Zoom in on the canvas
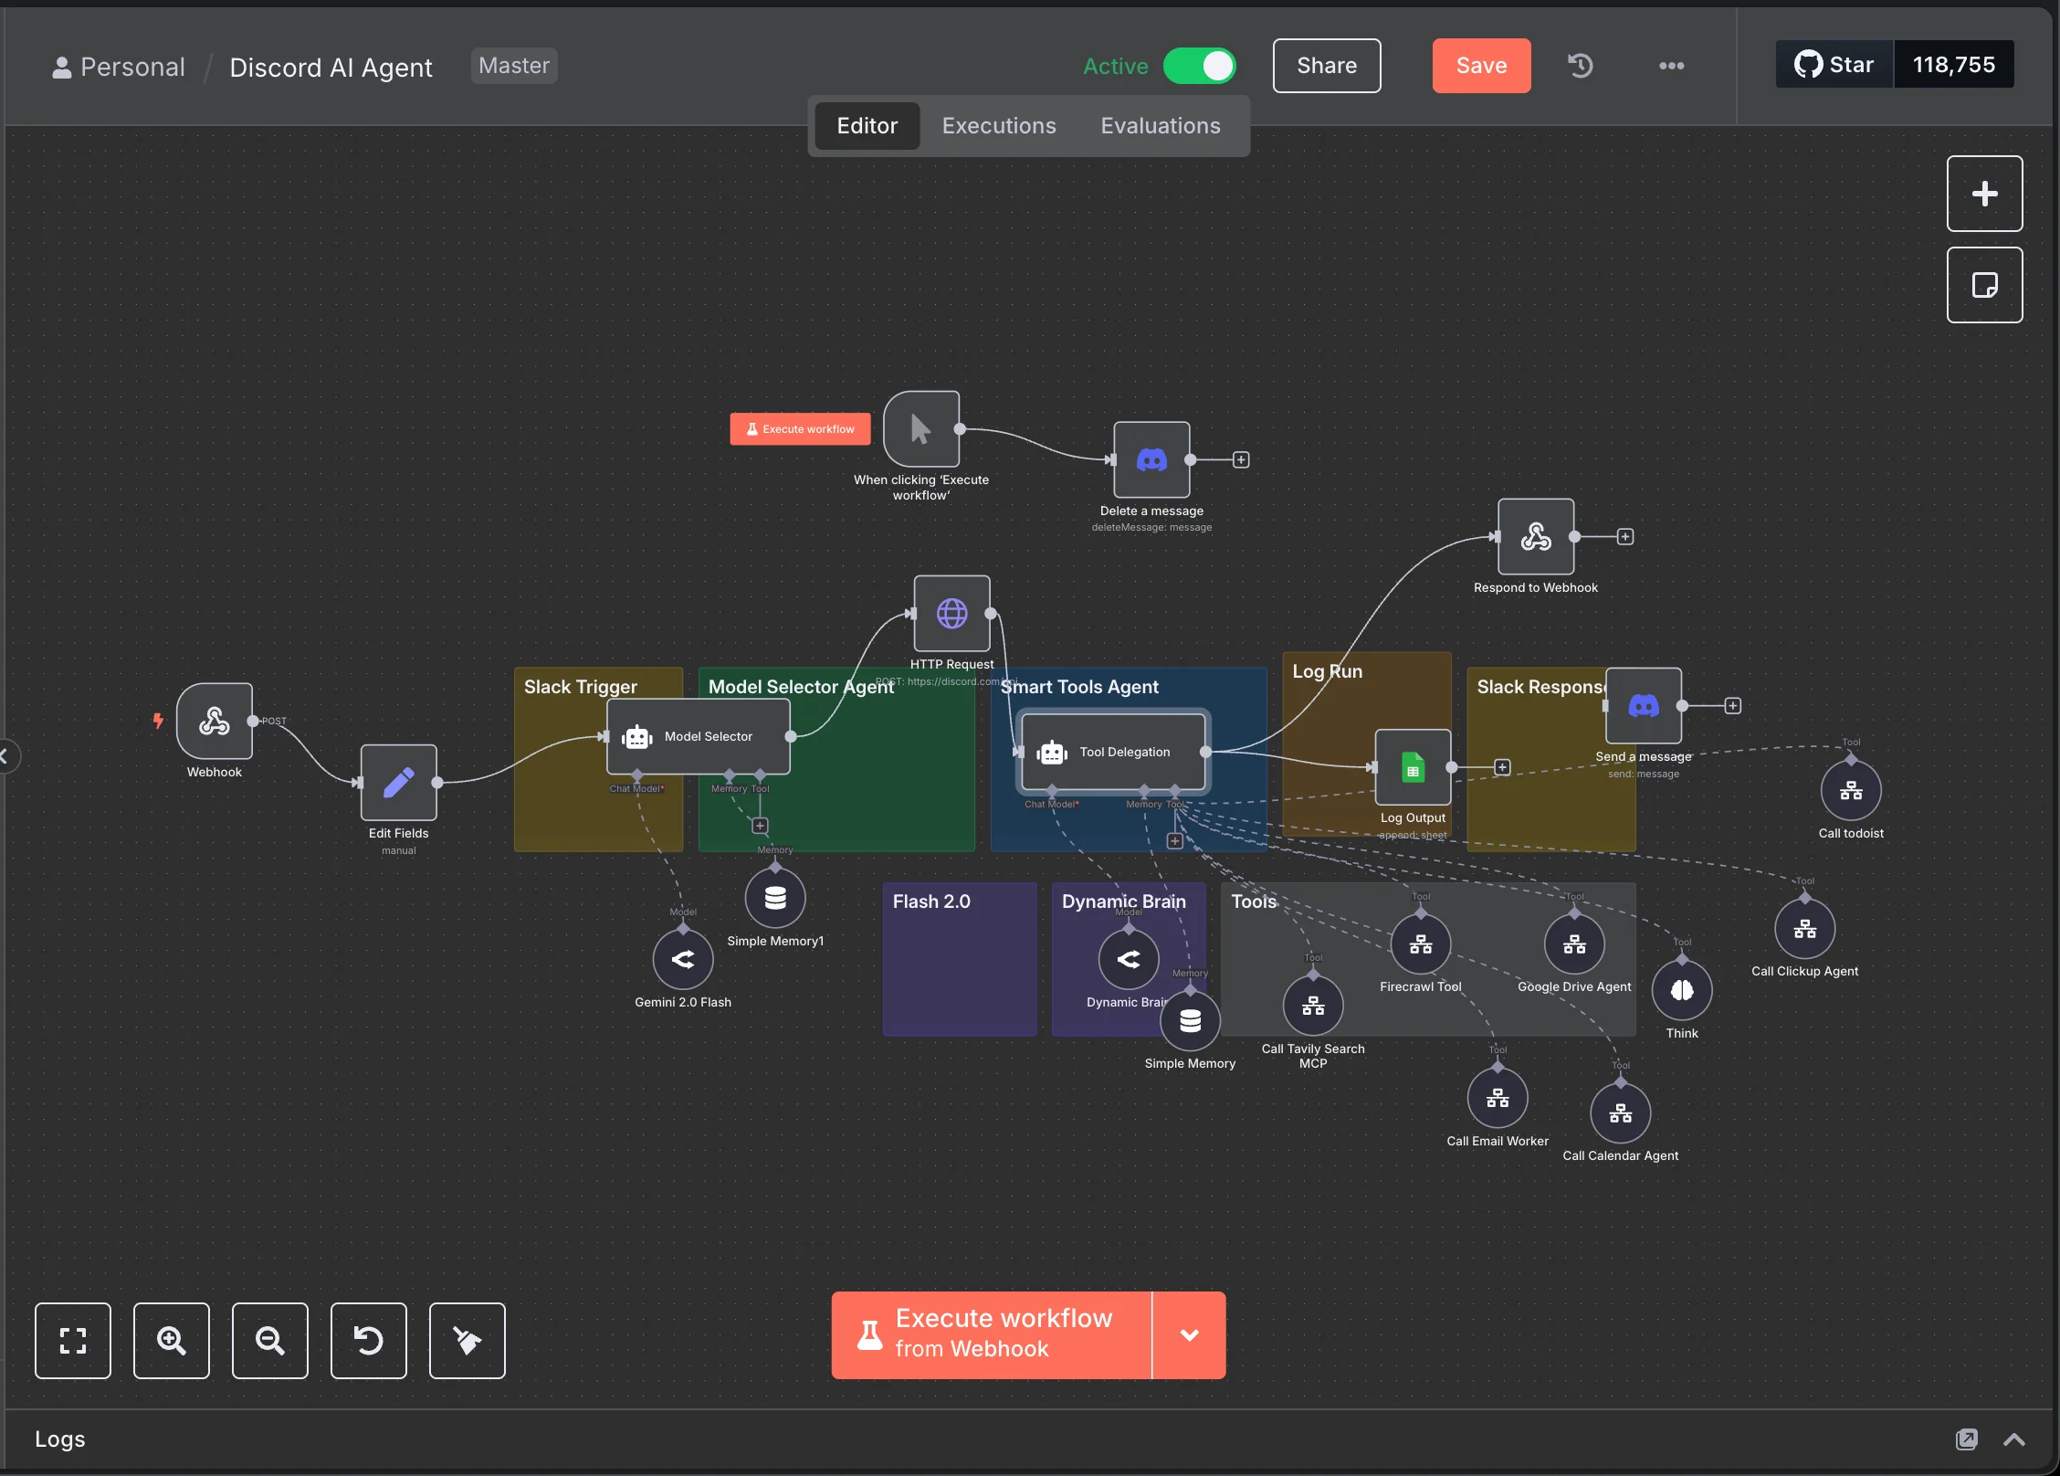Screen dimensions: 2060x1476 tap(172, 1341)
